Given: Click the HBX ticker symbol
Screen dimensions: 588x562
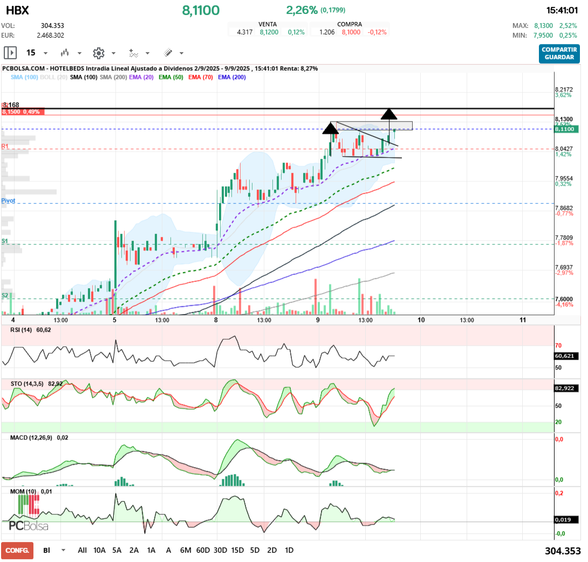Looking at the screenshot, I should (17, 10).
